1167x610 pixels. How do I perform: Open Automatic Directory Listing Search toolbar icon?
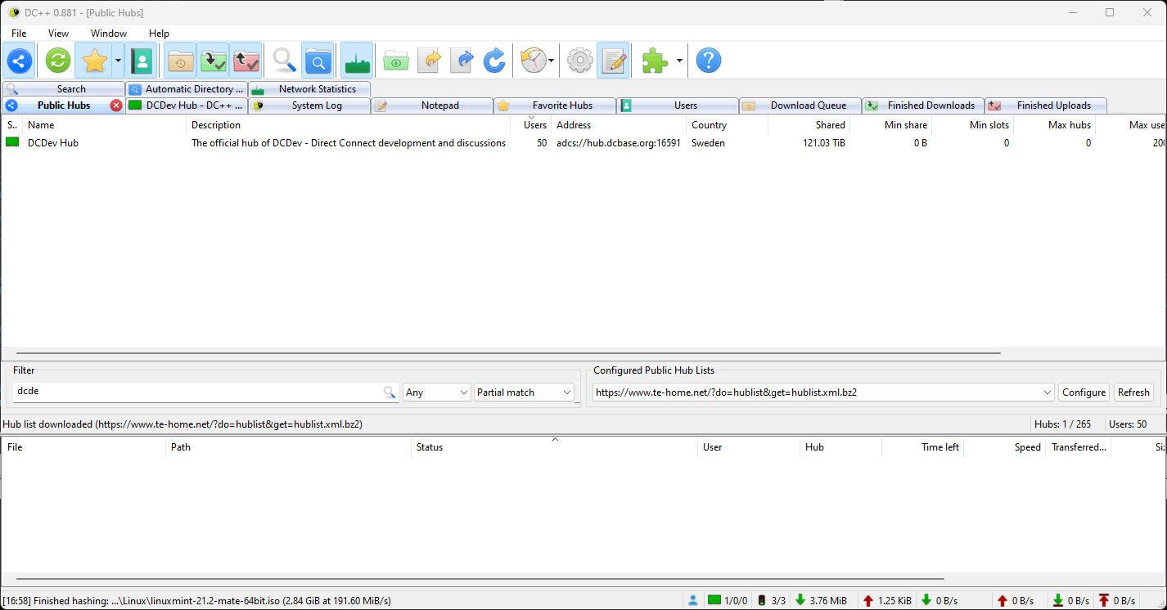tap(318, 61)
